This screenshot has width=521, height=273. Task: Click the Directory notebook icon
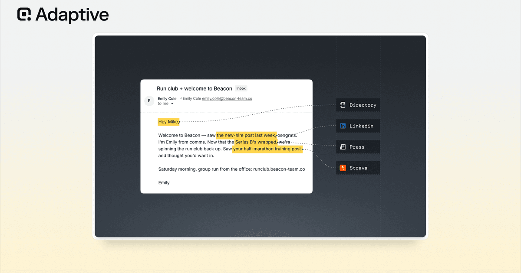coord(343,105)
